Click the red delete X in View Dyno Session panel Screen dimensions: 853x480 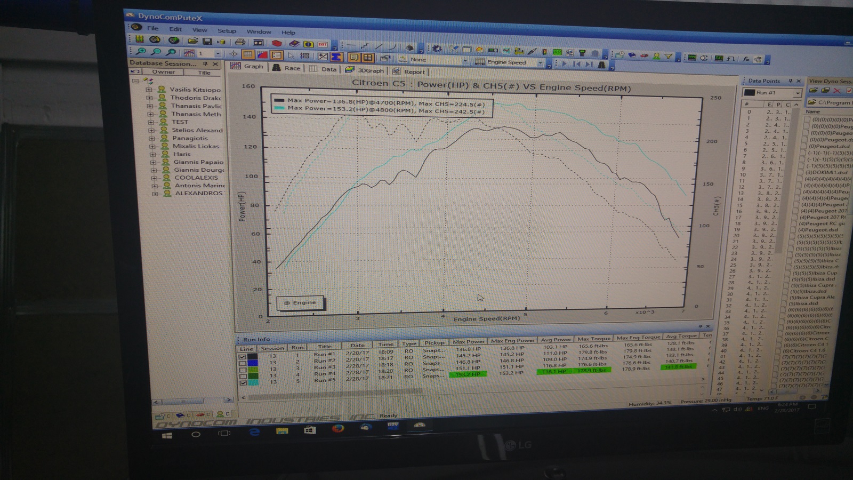(x=837, y=91)
